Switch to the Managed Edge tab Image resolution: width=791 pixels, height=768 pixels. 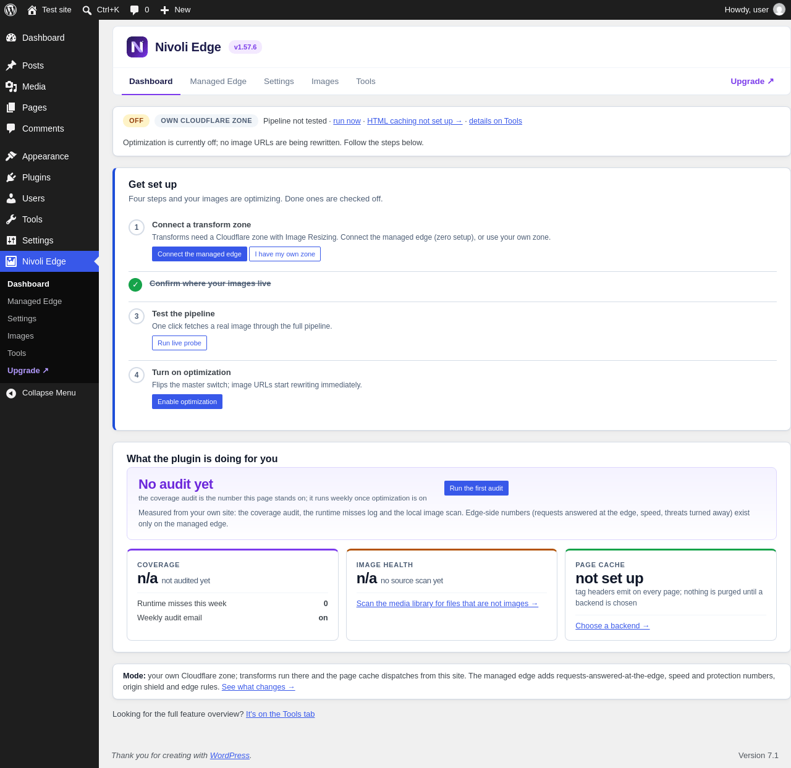click(218, 82)
